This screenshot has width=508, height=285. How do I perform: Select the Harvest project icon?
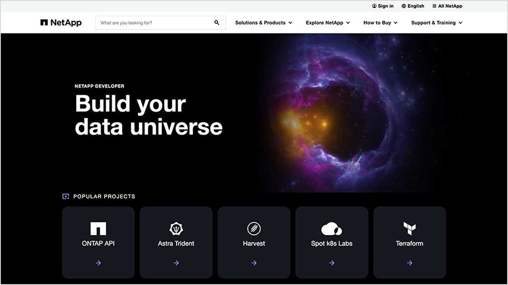(254, 228)
